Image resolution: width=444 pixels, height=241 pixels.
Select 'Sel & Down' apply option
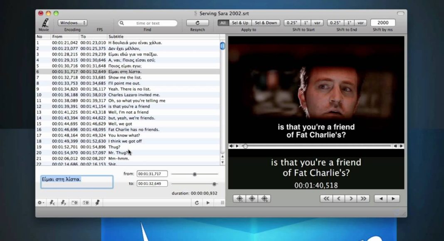pos(266,23)
